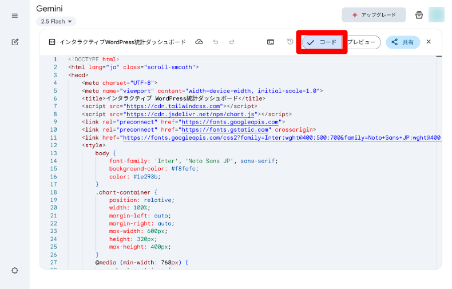Click the font-family declaration line
The image size is (452, 289).
(193, 161)
